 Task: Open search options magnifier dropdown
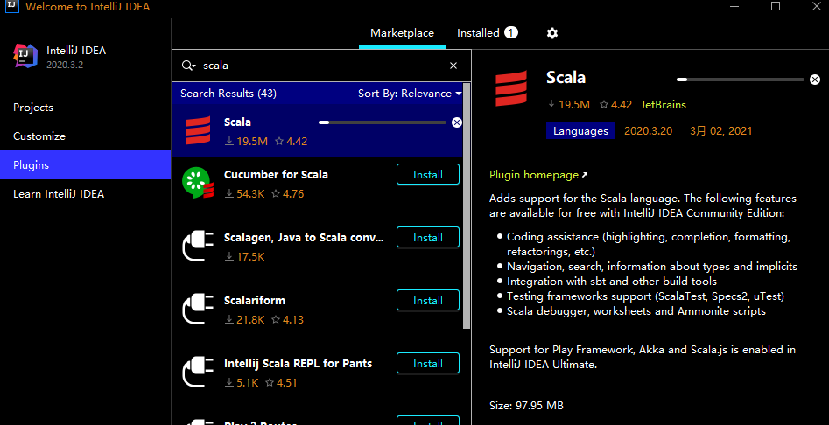[189, 66]
